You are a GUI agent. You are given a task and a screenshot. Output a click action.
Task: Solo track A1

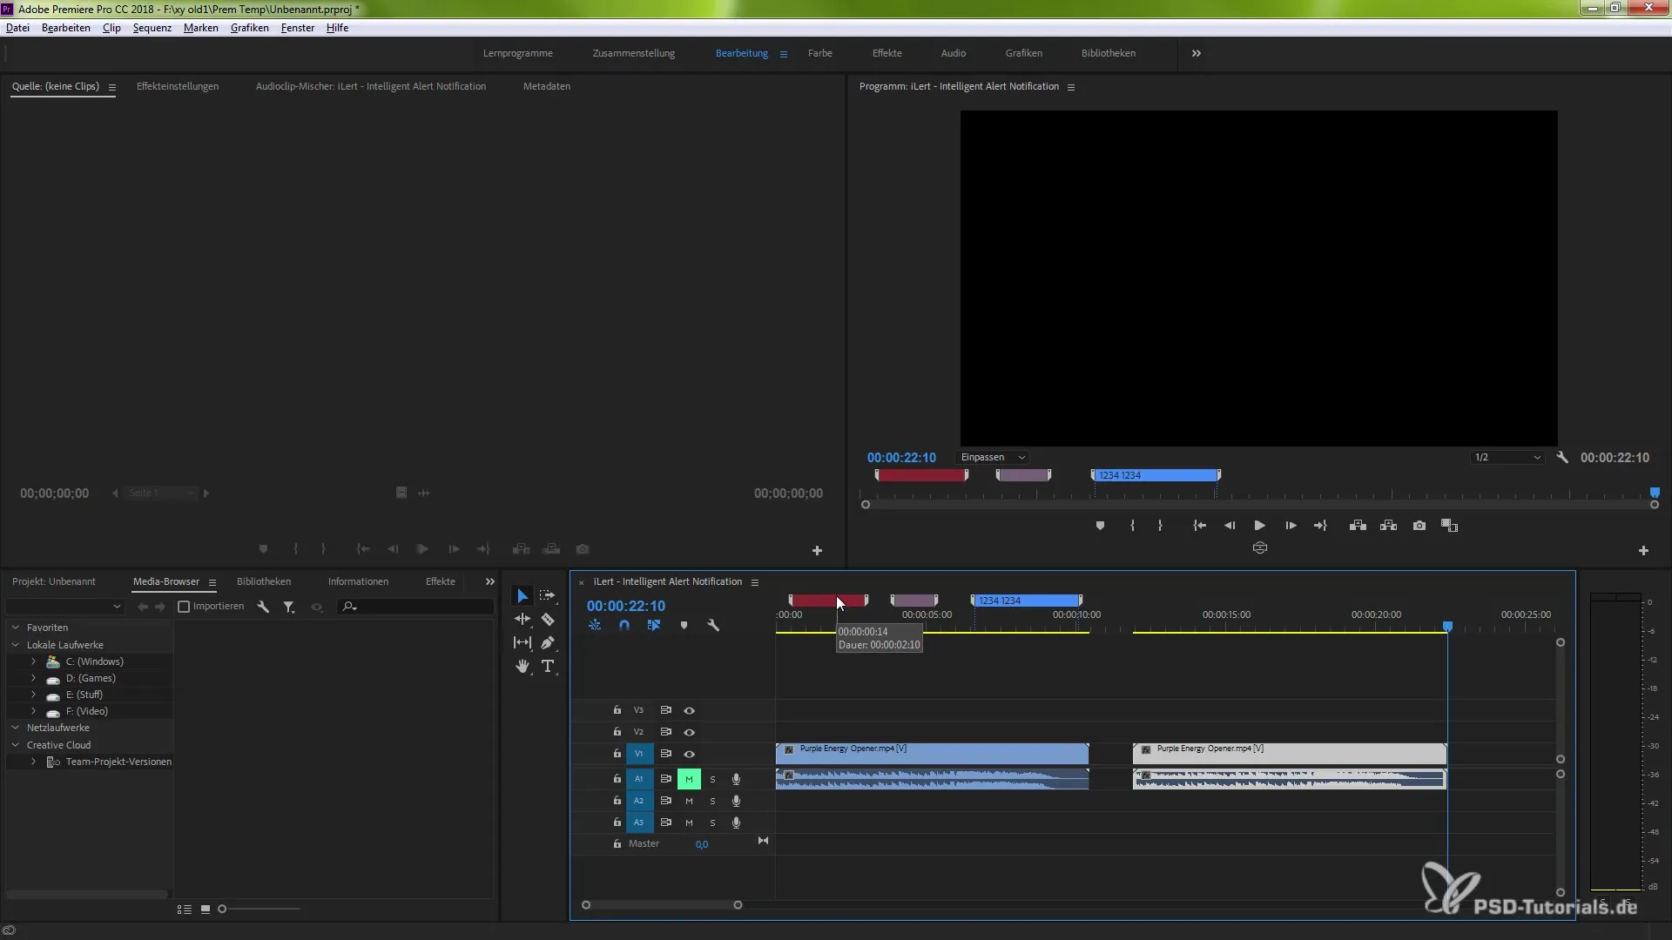coord(712,780)
